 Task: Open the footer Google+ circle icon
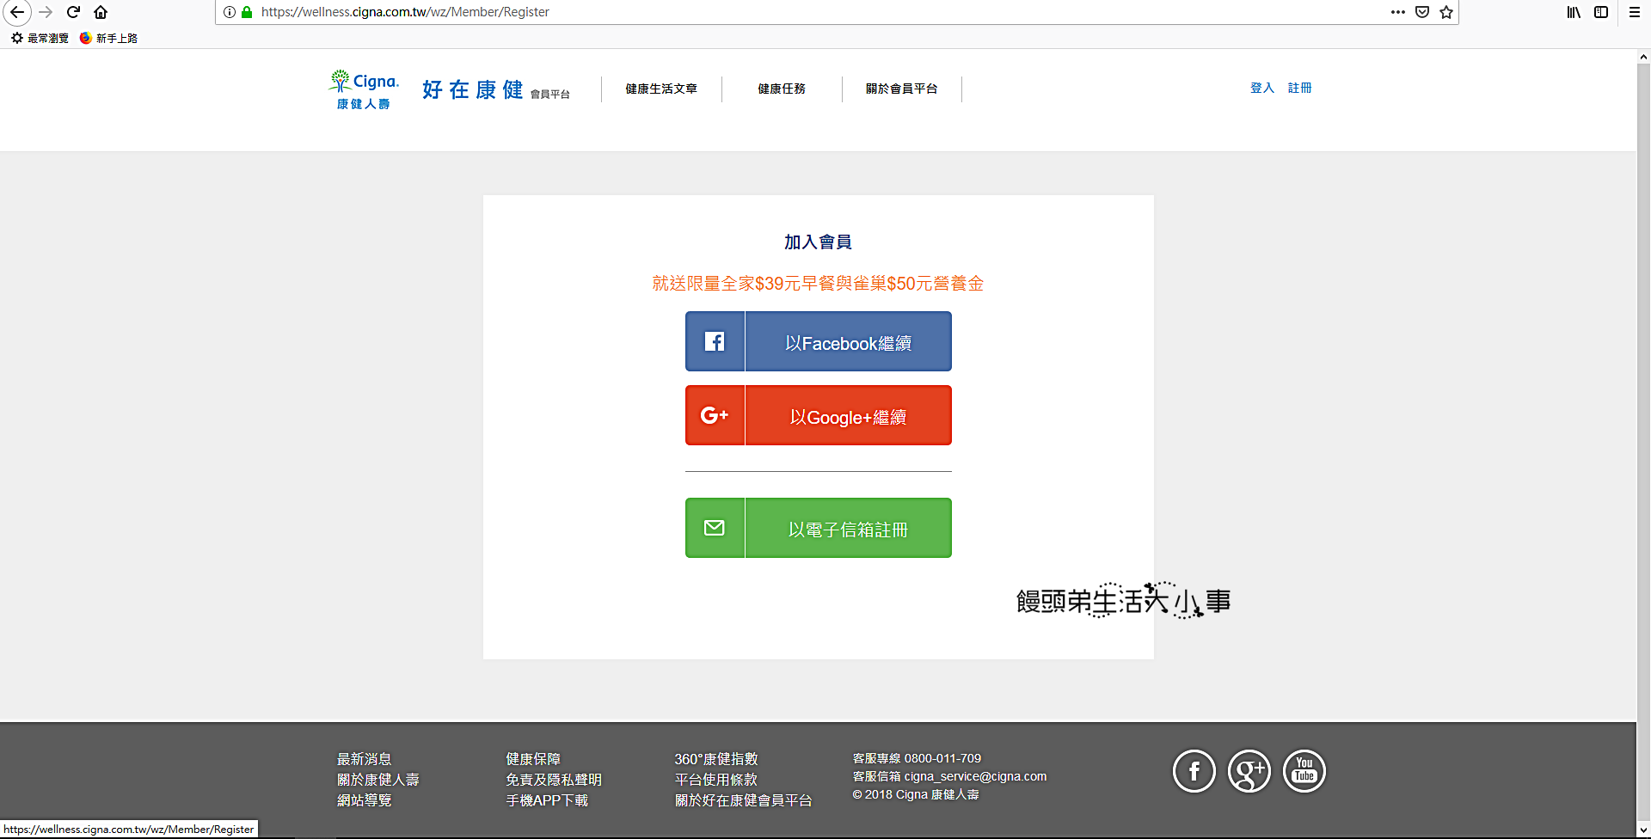click(1249, 772)
